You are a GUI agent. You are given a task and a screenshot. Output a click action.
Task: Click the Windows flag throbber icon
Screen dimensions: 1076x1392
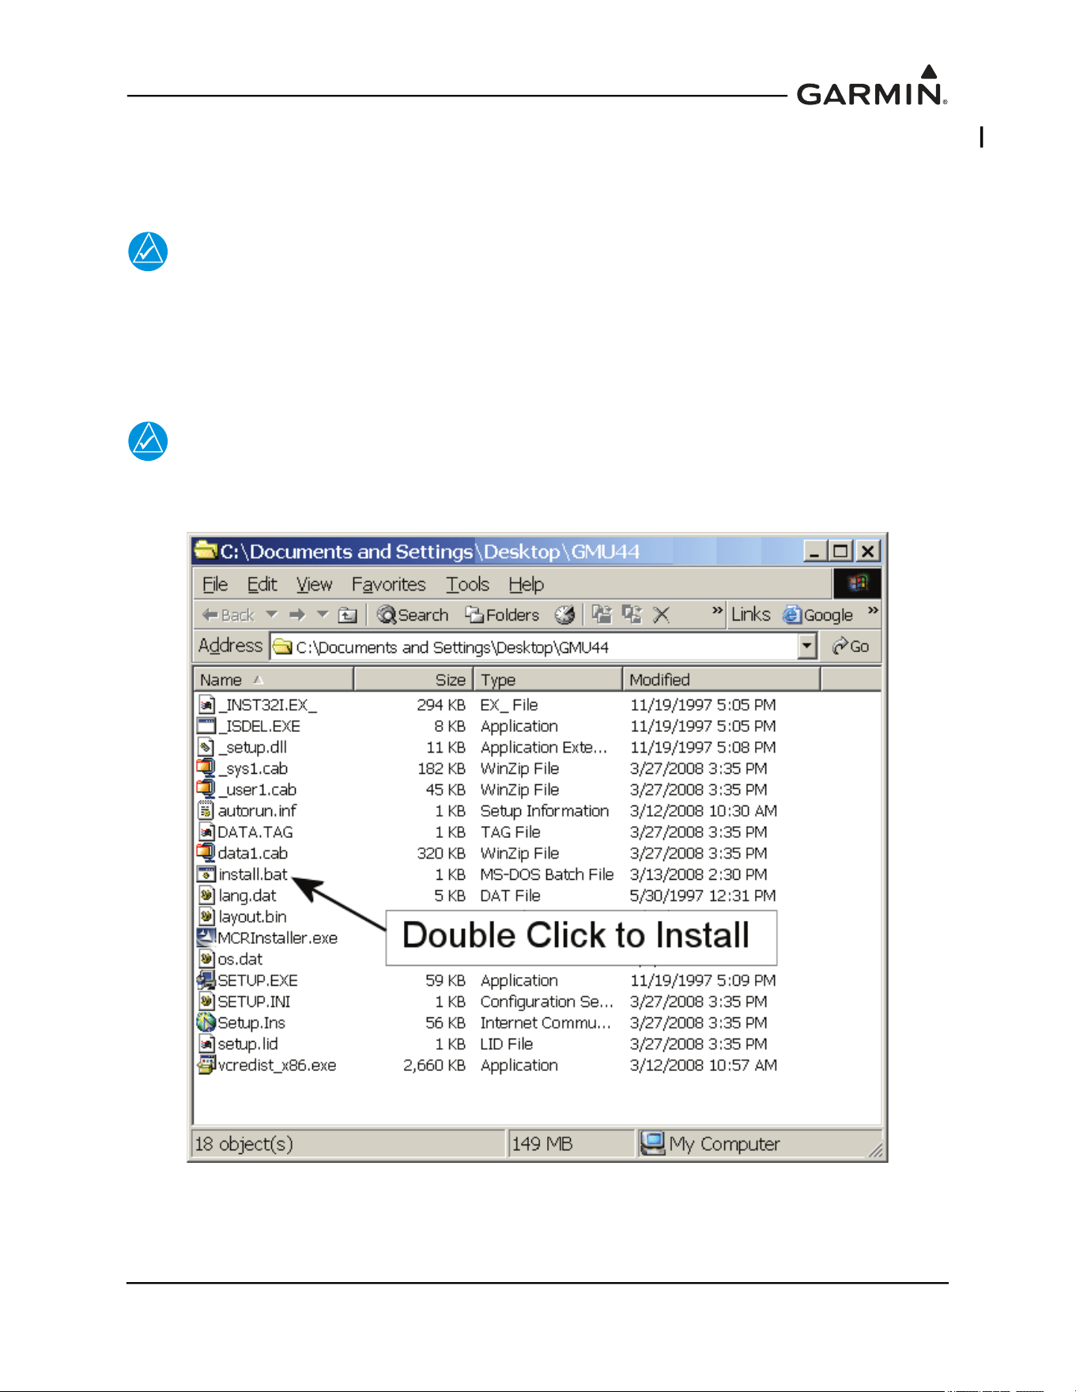click(x=857, y=584)
